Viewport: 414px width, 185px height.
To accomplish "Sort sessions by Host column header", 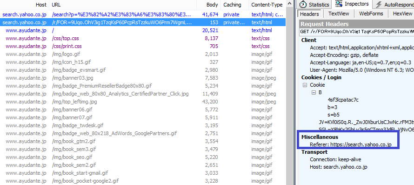I will tap(25, 5).
